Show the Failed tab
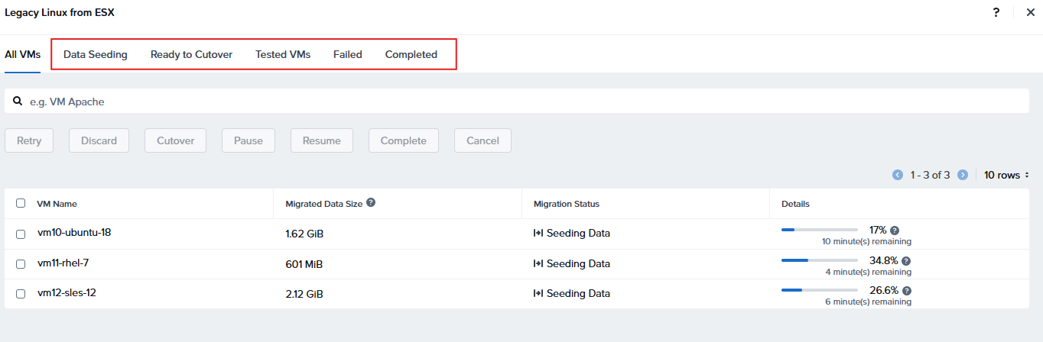 347,54
